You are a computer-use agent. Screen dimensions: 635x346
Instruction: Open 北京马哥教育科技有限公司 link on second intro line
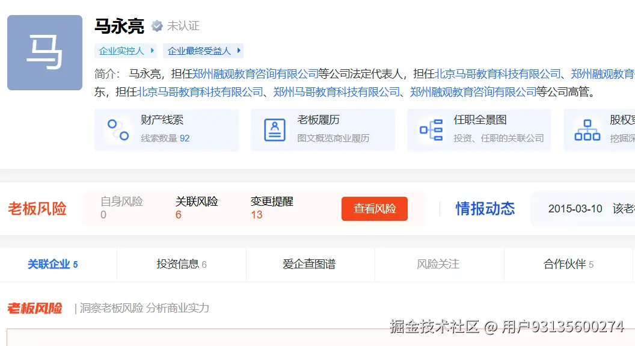tap(200, 92)
